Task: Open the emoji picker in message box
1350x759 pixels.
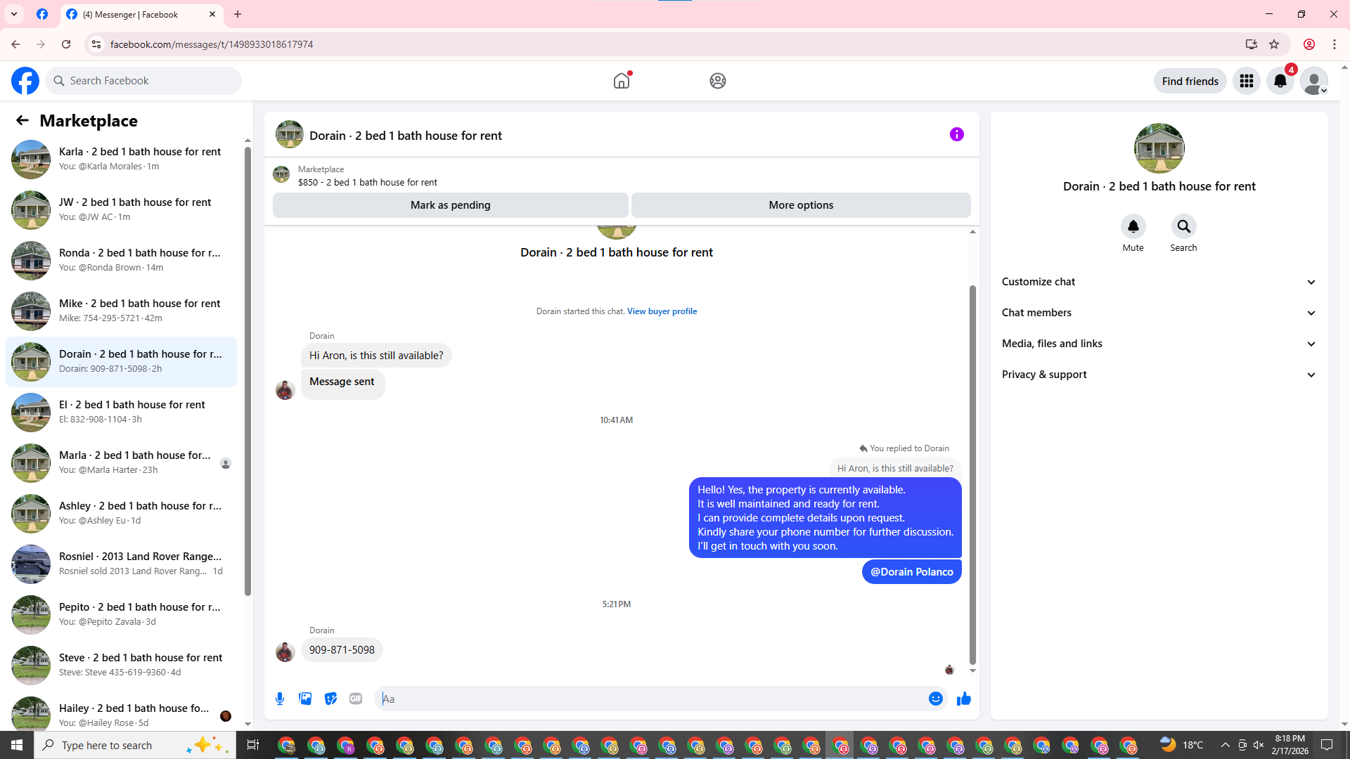Action: pos(935,699)
